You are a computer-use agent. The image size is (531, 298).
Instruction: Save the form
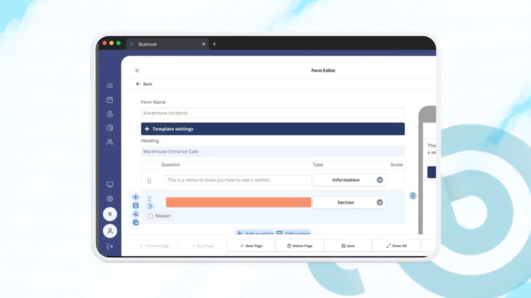[x=348, y=246]
